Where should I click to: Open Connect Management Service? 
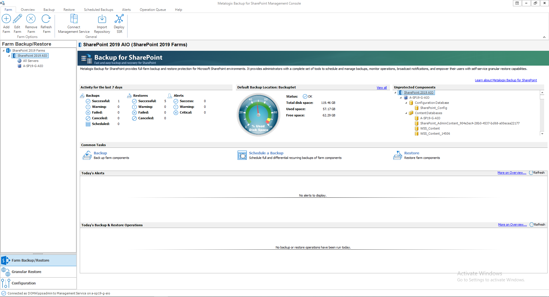click(74, 19)
